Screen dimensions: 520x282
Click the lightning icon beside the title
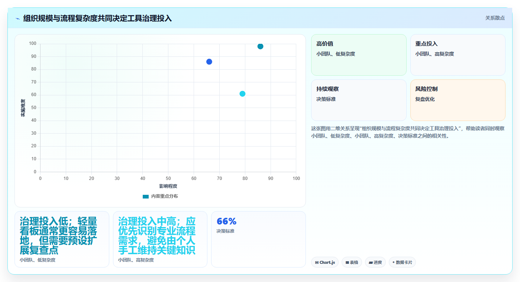tap(17, 19)
